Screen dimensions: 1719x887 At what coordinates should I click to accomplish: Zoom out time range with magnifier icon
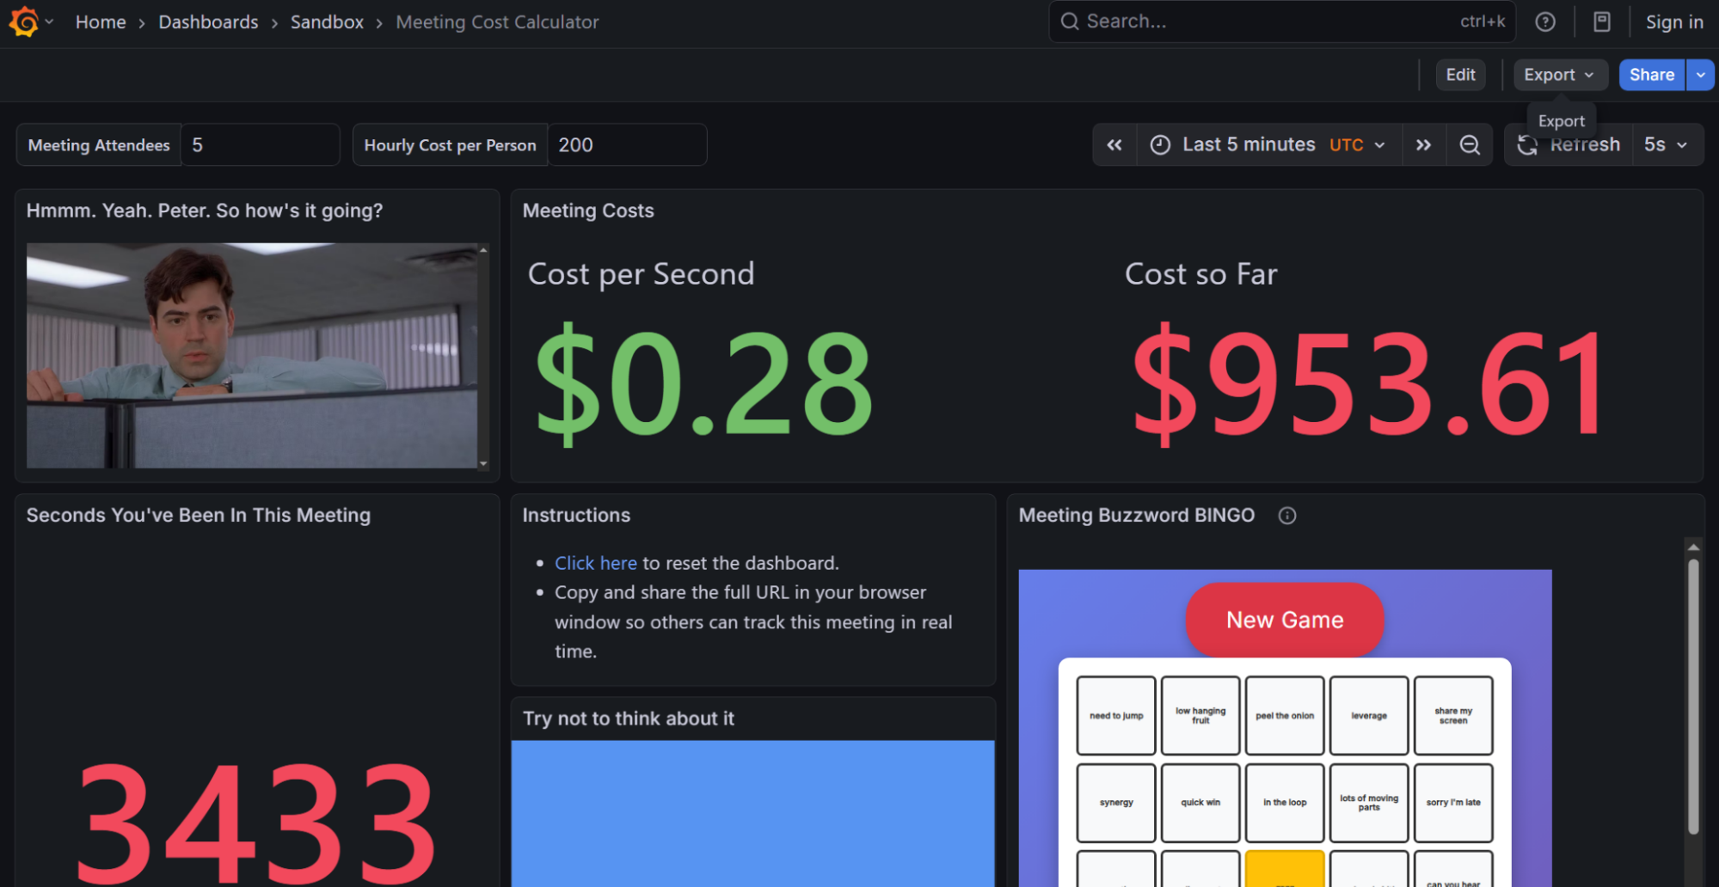point(1470,145)
